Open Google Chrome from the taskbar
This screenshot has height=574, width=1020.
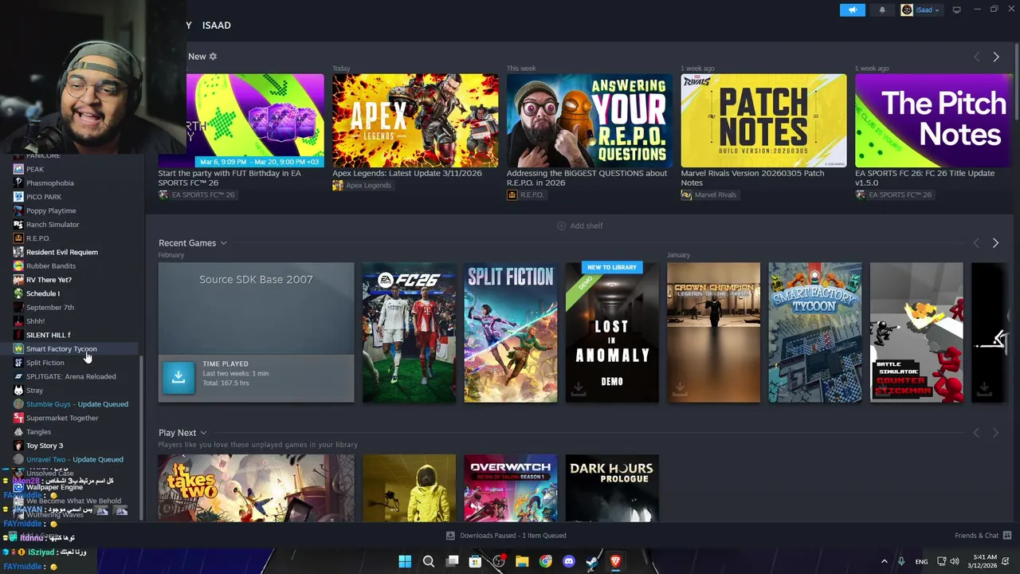pyautogui.click(x=545, y=561)
